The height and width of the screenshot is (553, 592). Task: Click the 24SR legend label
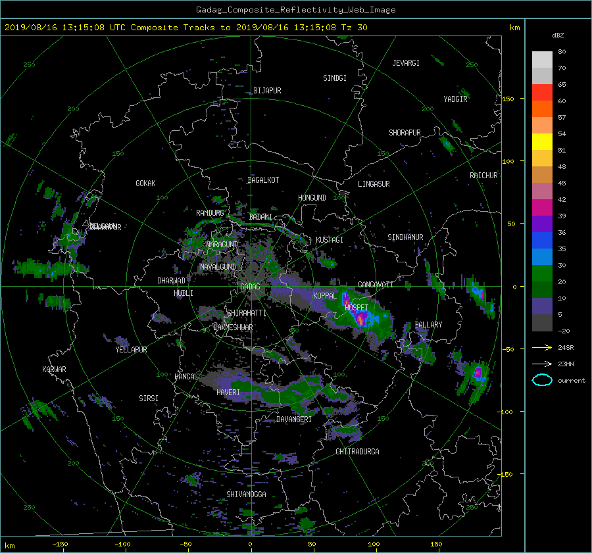pyautogui.click(x=566, y=347)
